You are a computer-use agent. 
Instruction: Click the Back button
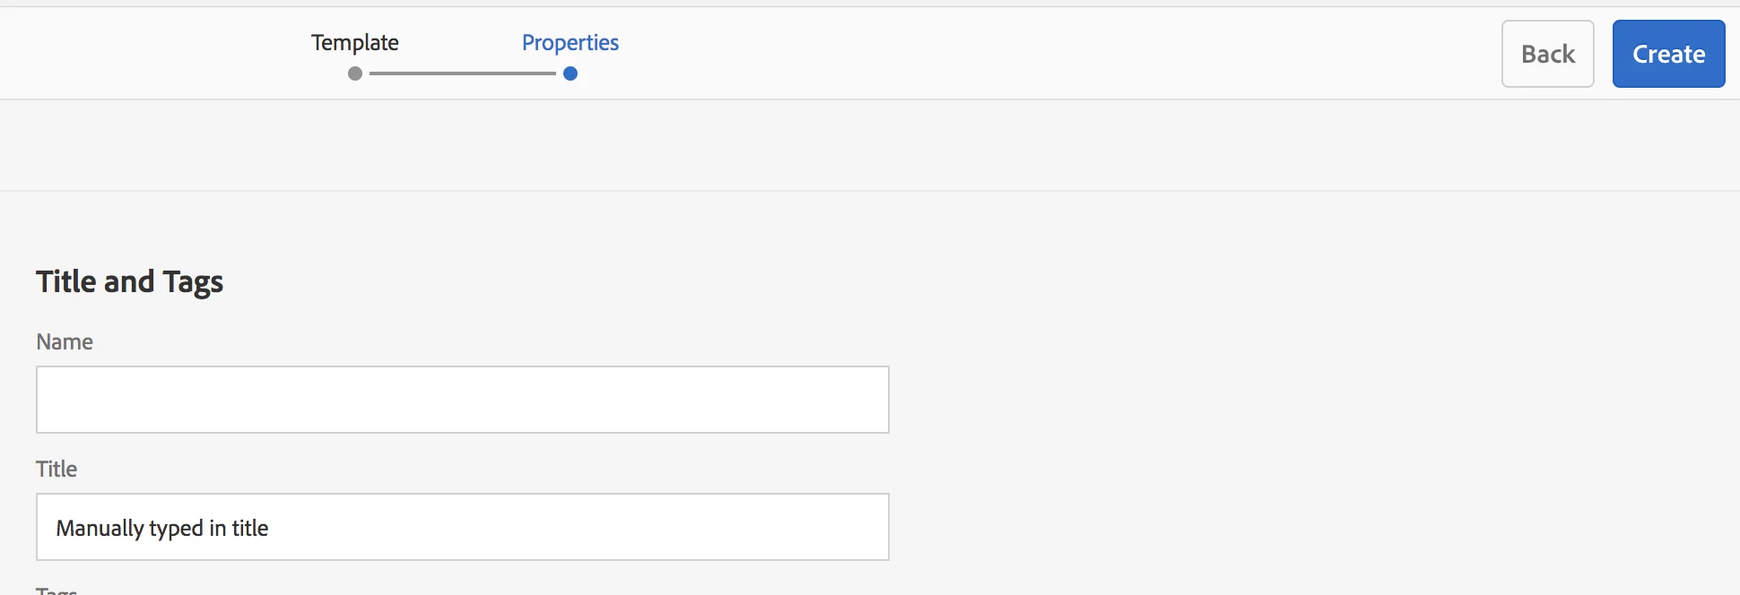point(1548,54)
